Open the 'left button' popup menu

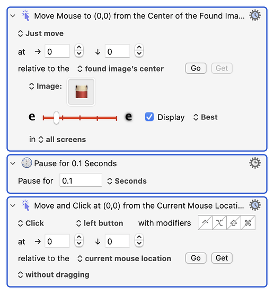coord(100,223)
